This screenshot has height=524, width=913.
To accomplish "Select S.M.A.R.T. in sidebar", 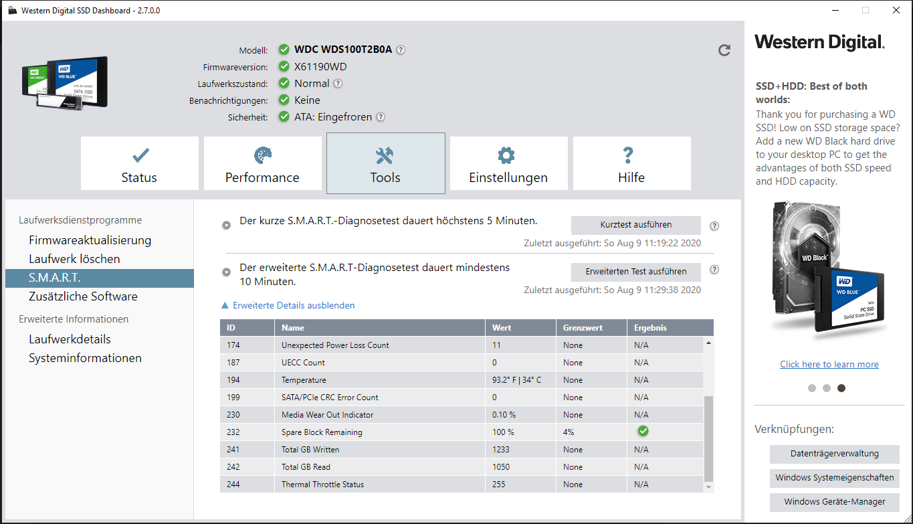I will click(99, 278).
